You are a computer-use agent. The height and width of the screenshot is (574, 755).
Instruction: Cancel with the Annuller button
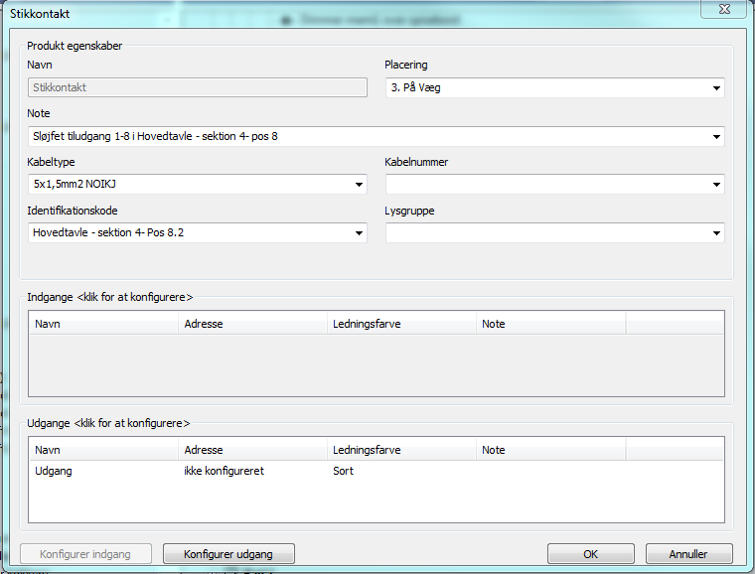689,554
